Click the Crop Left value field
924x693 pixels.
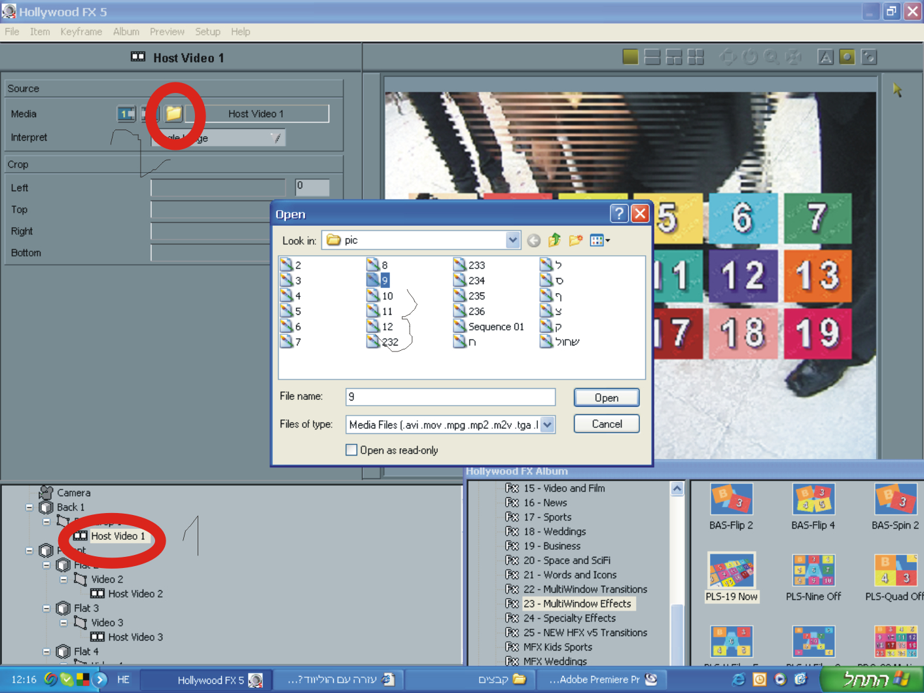[312, 188]
